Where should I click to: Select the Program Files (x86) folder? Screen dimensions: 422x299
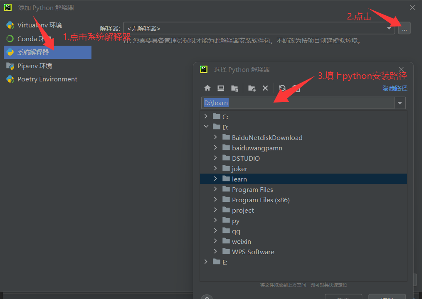[304, 200]
